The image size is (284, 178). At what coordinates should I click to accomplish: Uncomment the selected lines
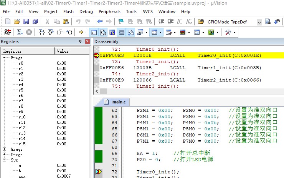[x=189, y=22]
